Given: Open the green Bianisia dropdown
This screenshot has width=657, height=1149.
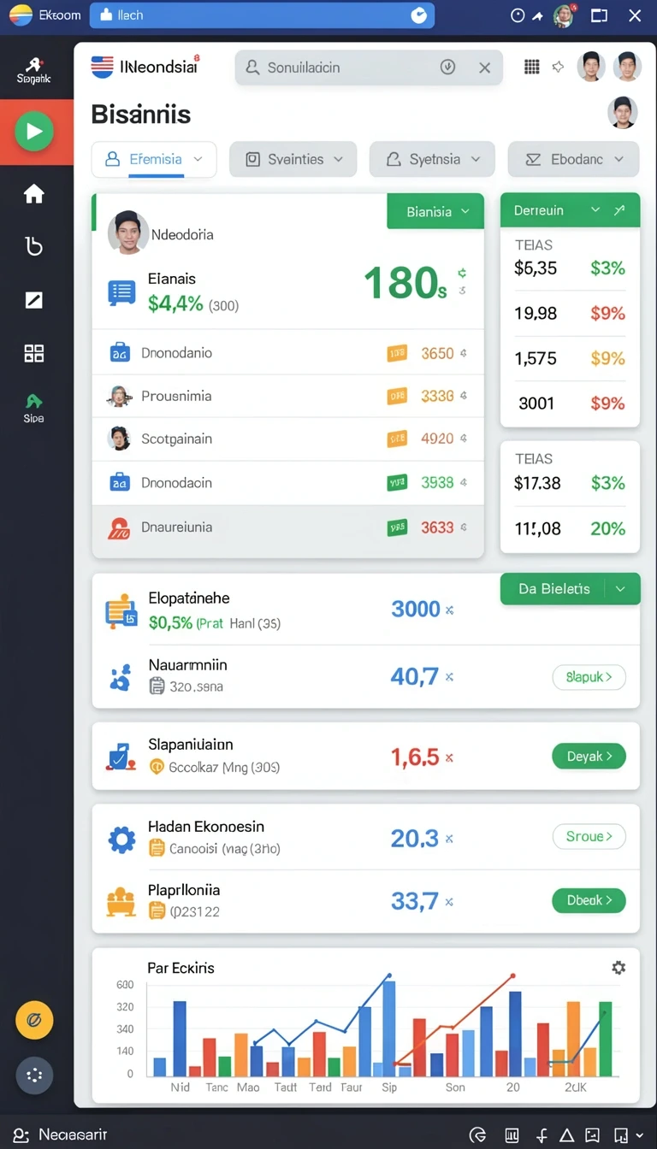Looking at the screenshot, I should (x=435, y=211).
